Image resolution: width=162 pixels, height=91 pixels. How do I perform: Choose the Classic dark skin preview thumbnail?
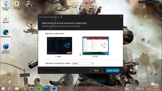pos(59,45)
